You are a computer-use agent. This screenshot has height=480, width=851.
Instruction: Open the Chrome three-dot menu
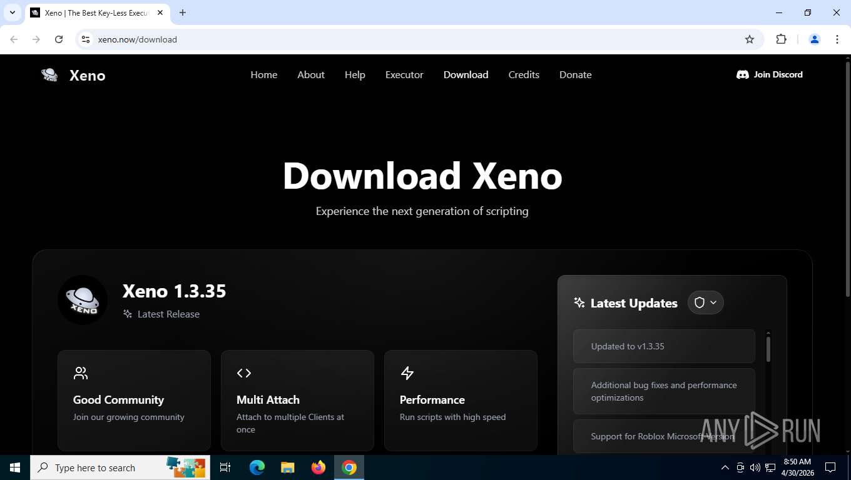click(837, 39)
